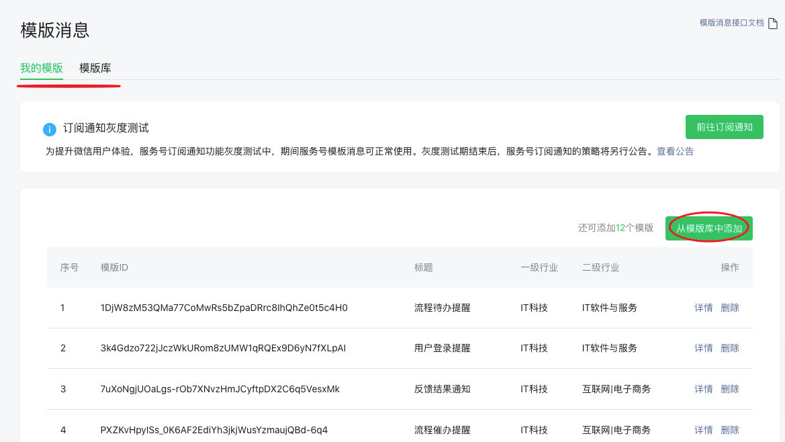The height and width of the screenshot is (442, 785).
Task: Open the 查看公告 link
Action: [x=675, y=152]
